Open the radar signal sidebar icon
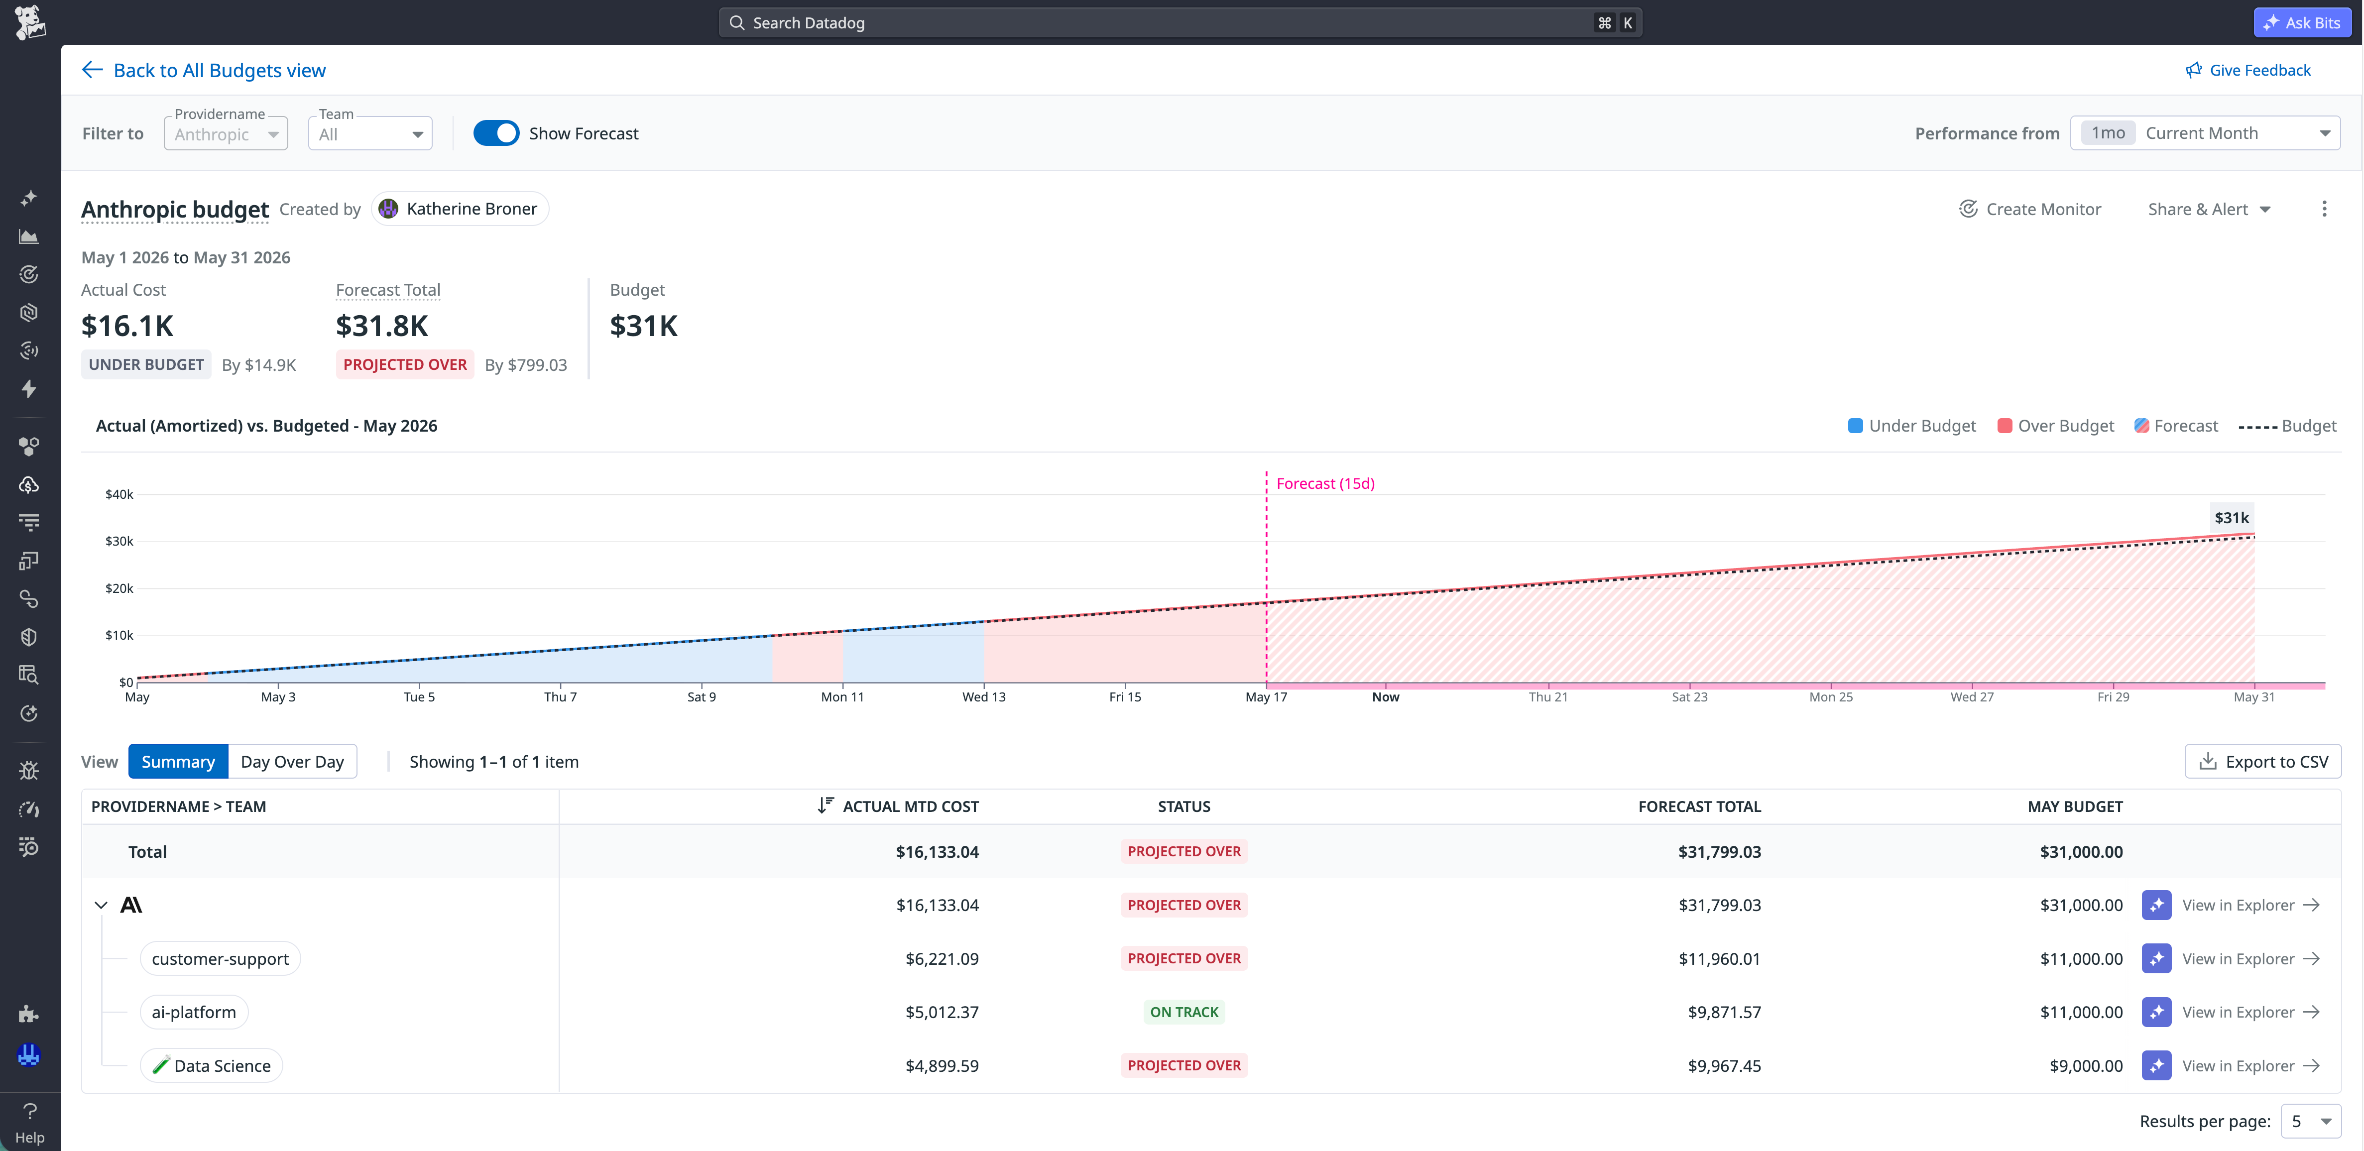 tap(29, 350)
